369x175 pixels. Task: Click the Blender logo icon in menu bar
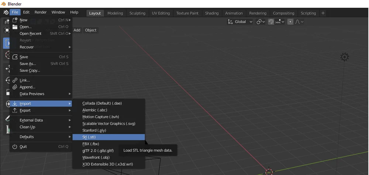point(6,13)
